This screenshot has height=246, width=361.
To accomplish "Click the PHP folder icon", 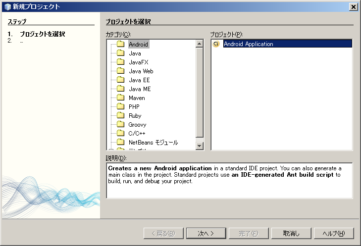I will [120, 106].
